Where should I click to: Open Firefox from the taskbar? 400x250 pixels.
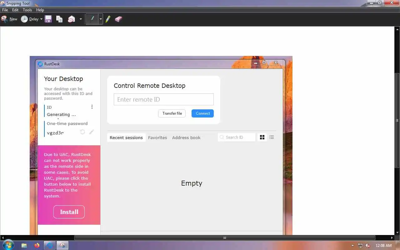37,245
